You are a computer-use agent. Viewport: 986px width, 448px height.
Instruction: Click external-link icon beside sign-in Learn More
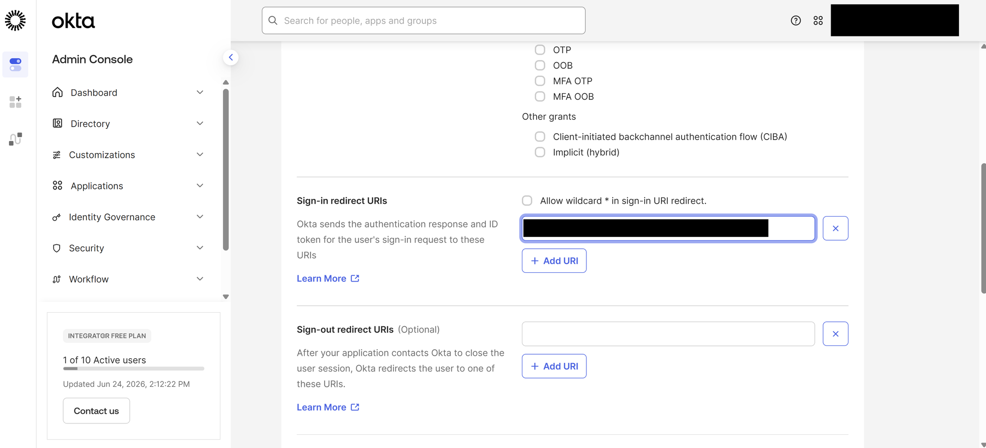point(355,278)
